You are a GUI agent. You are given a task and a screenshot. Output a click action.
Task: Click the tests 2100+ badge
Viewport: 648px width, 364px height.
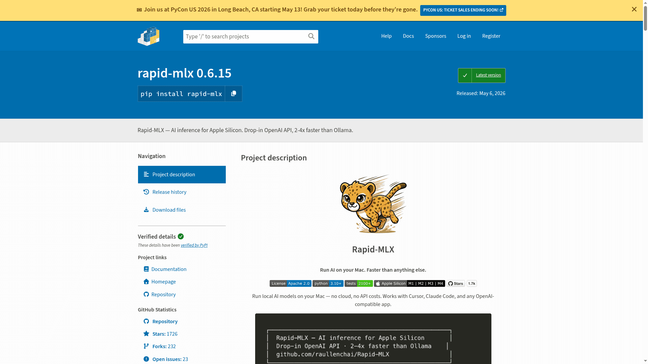point(358,283)
